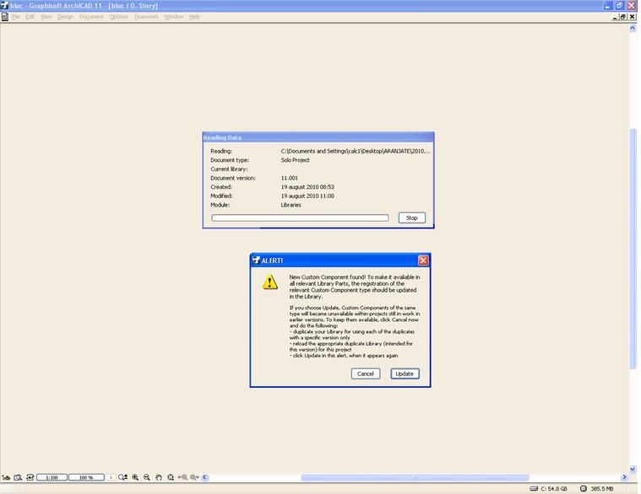
Task: Click vertical scrollbar down arrow
Action: (633, 469)
